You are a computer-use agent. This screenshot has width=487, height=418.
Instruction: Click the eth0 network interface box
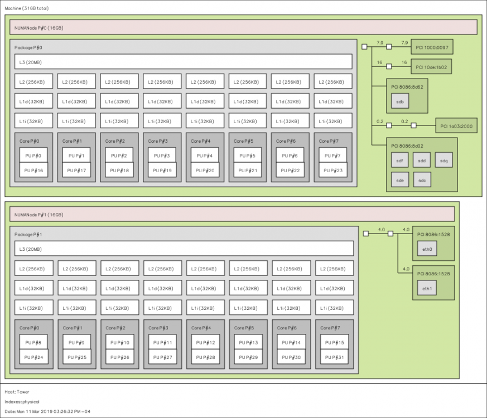point(427,249)
